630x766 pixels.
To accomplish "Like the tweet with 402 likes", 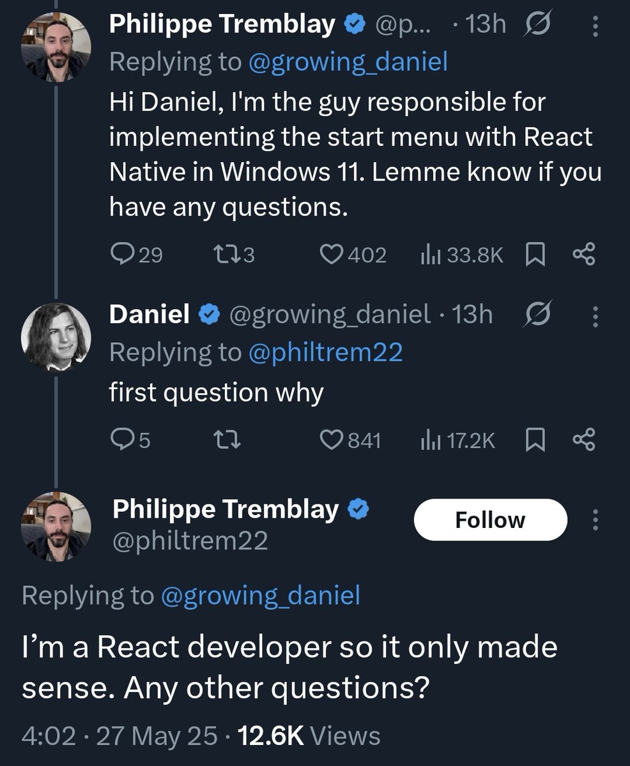I will (x=353, y=255).
